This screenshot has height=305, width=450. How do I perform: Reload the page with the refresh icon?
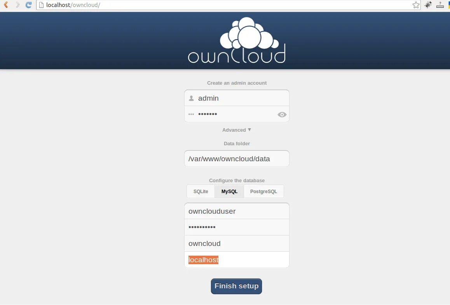tap(28, 5)
